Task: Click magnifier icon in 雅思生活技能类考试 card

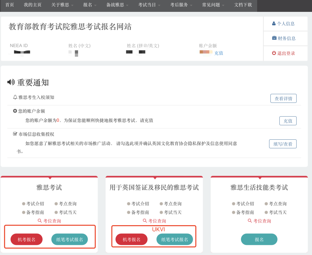Action: (x=250, y=221)
